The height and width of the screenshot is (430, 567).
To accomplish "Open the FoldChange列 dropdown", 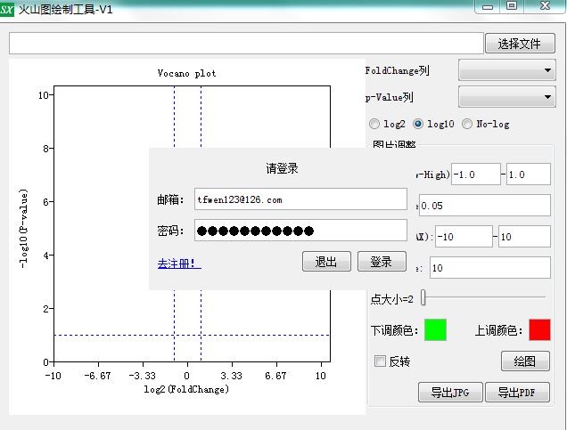I will 506,70.
